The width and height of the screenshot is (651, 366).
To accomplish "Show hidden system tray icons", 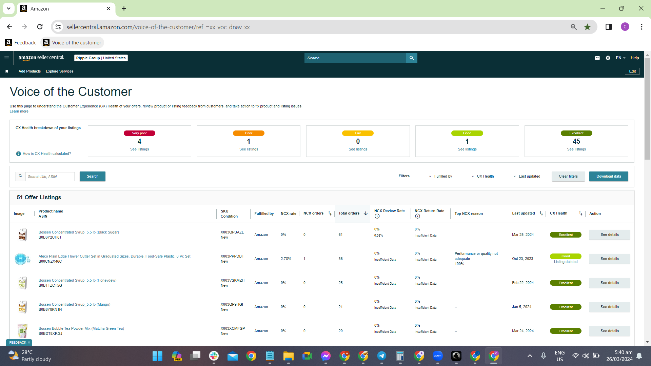I will pos(530,356).
